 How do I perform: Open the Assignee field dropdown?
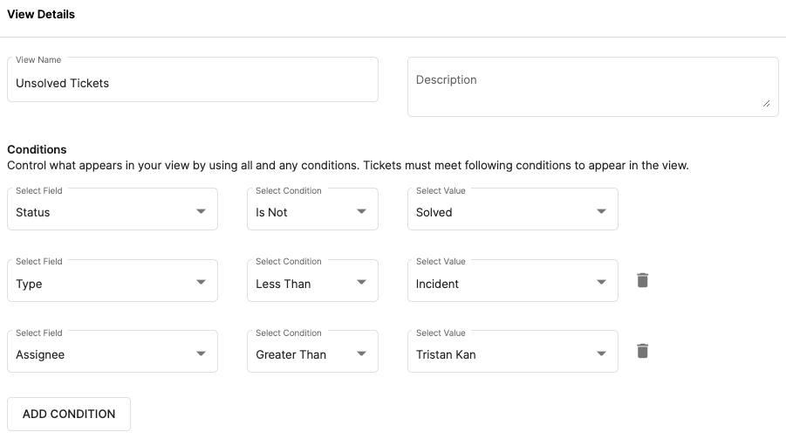click(113, 351)
